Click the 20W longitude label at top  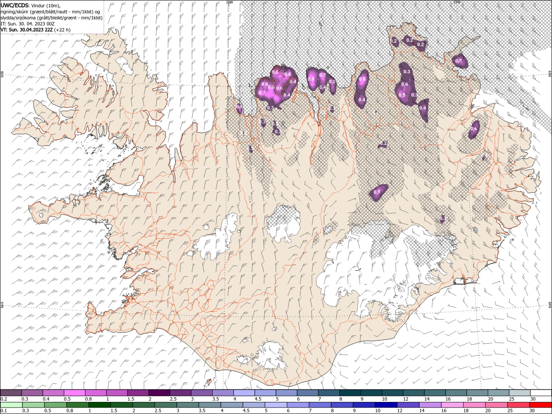[229, 2]
